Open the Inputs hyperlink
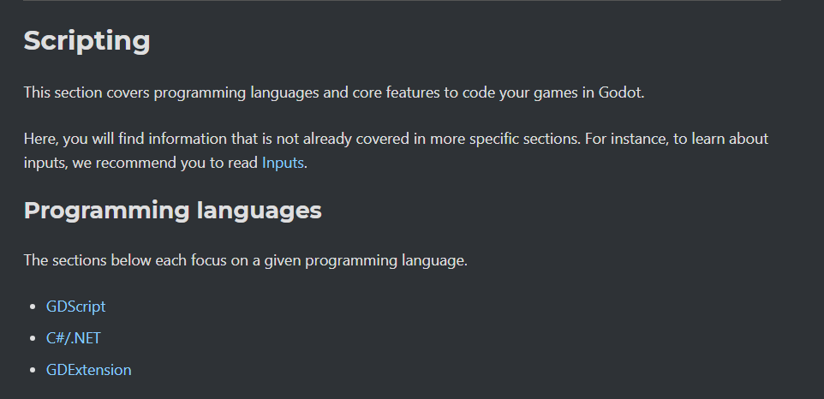824x399 pixels. [x=283, y=162]
